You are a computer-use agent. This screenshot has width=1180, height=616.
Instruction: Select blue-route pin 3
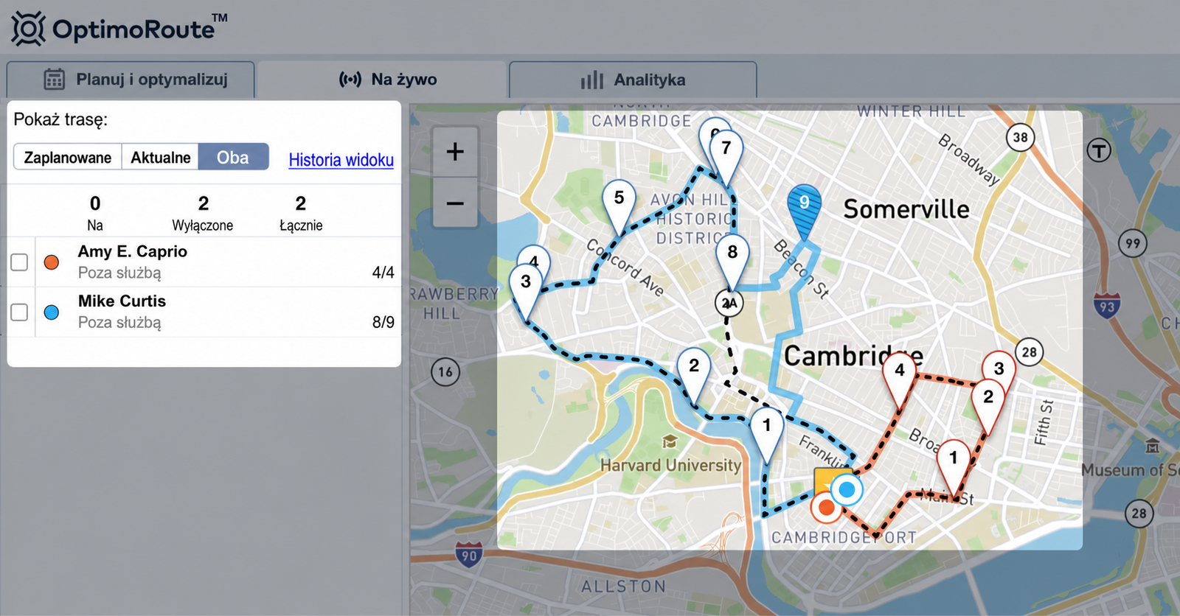tap(526, 292)
